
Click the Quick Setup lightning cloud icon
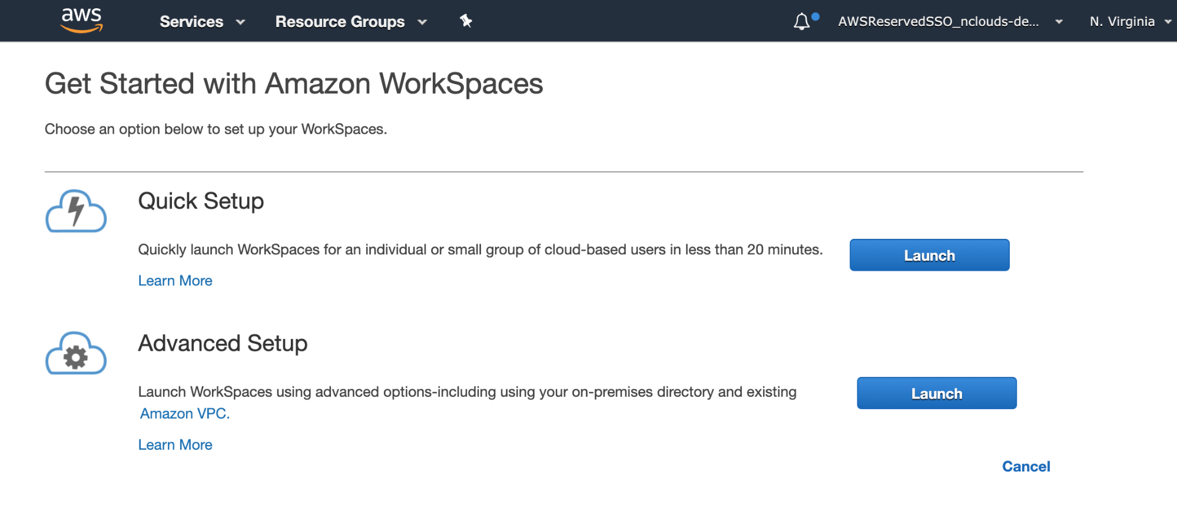(x=76, y=211)
